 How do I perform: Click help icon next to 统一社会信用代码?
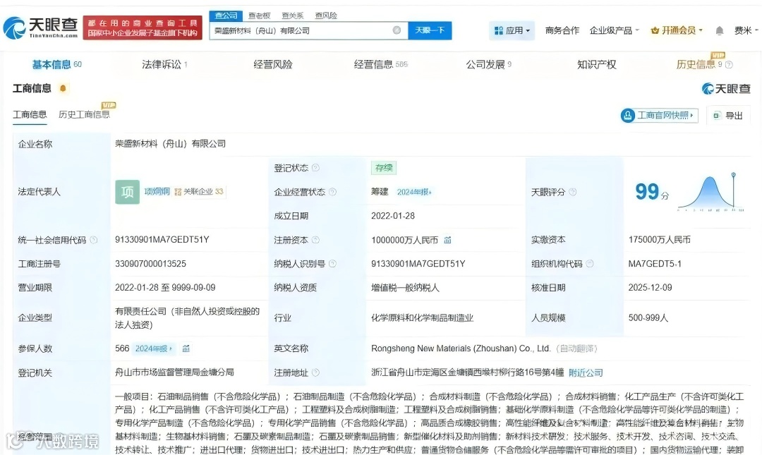point(94,240)
